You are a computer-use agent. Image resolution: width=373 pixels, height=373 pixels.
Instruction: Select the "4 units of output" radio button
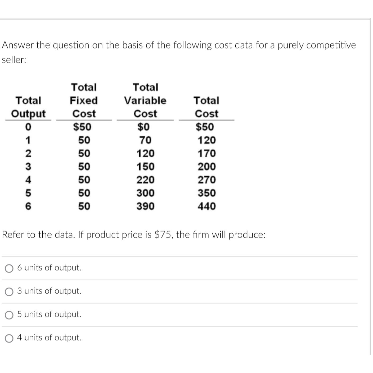pyautogui.click(x=9, y=338)
